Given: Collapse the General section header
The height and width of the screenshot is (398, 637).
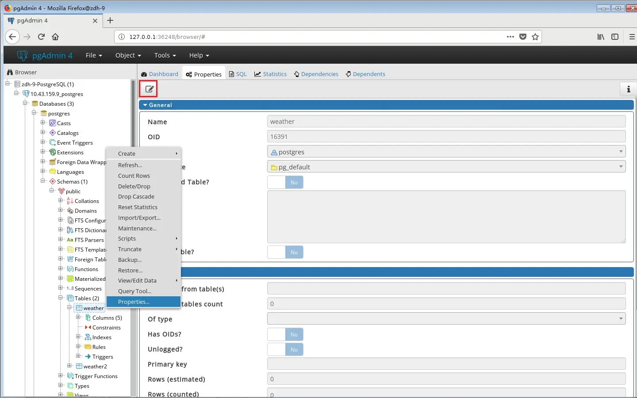Looking at the screenshot, I should [x=386, y=105].
